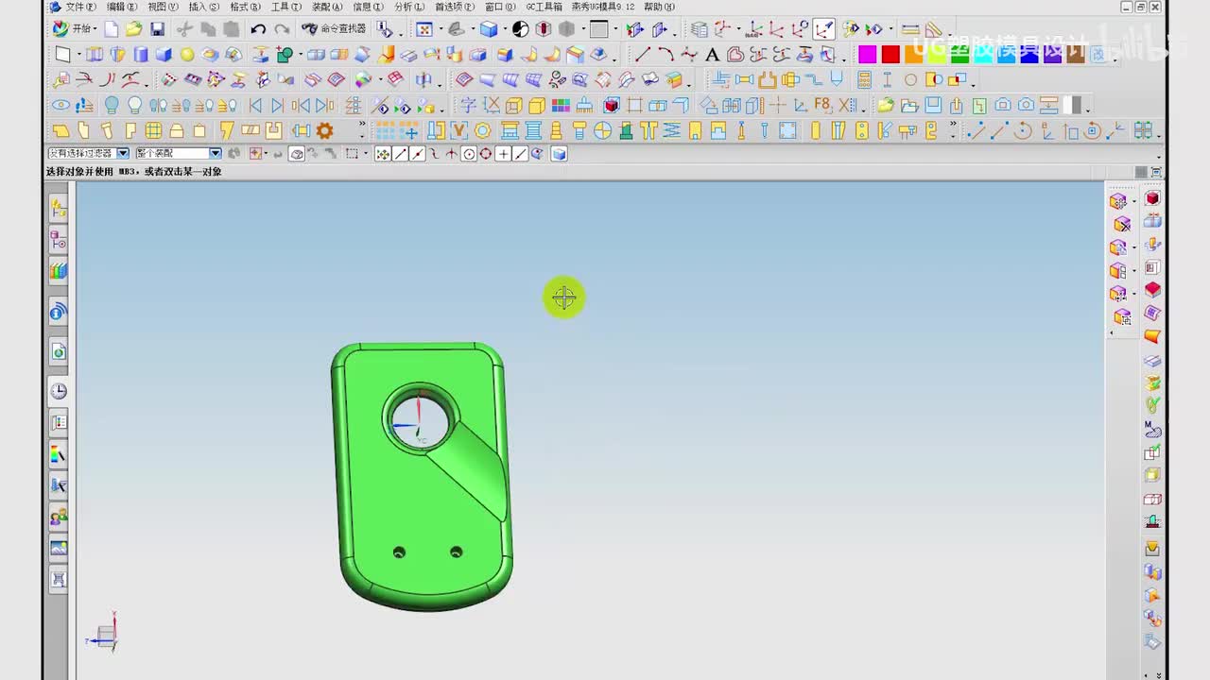The height and width of the screenshot is (680, 1210).
Task: Open the history clock tab in the left sidebar
Action: (59, 391)
